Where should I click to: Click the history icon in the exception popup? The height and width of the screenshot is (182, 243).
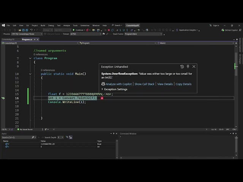coord(182,67)
